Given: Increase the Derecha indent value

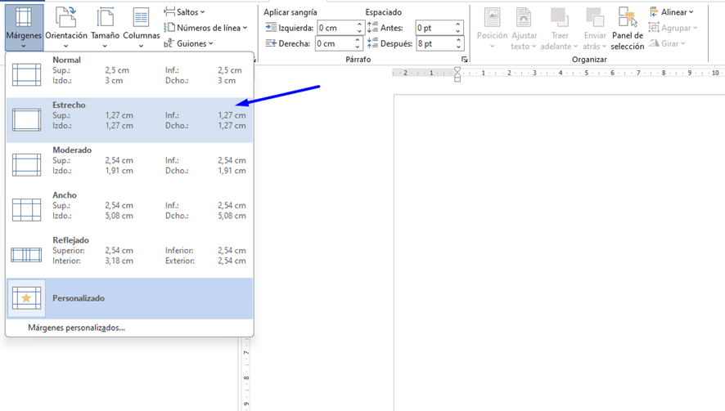Looking at the screenshot, I should click(x=358, y=40).
